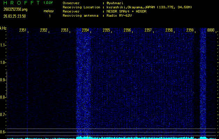Select the 0000 time marker
This screenshot has height=139, width=219.
tap(211, 31)
